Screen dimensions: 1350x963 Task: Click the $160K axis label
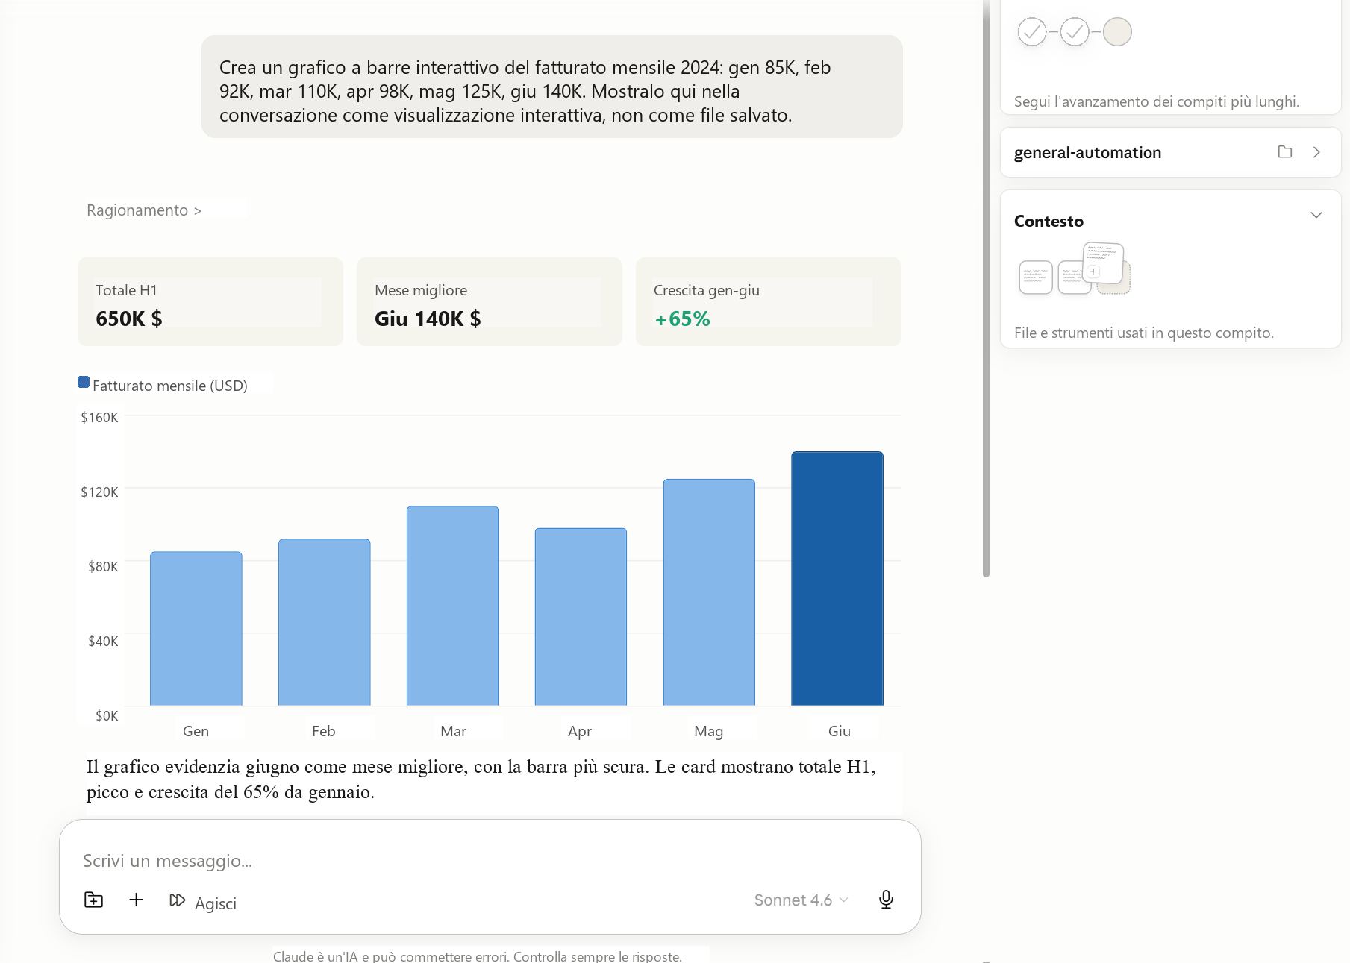(99, 418)
